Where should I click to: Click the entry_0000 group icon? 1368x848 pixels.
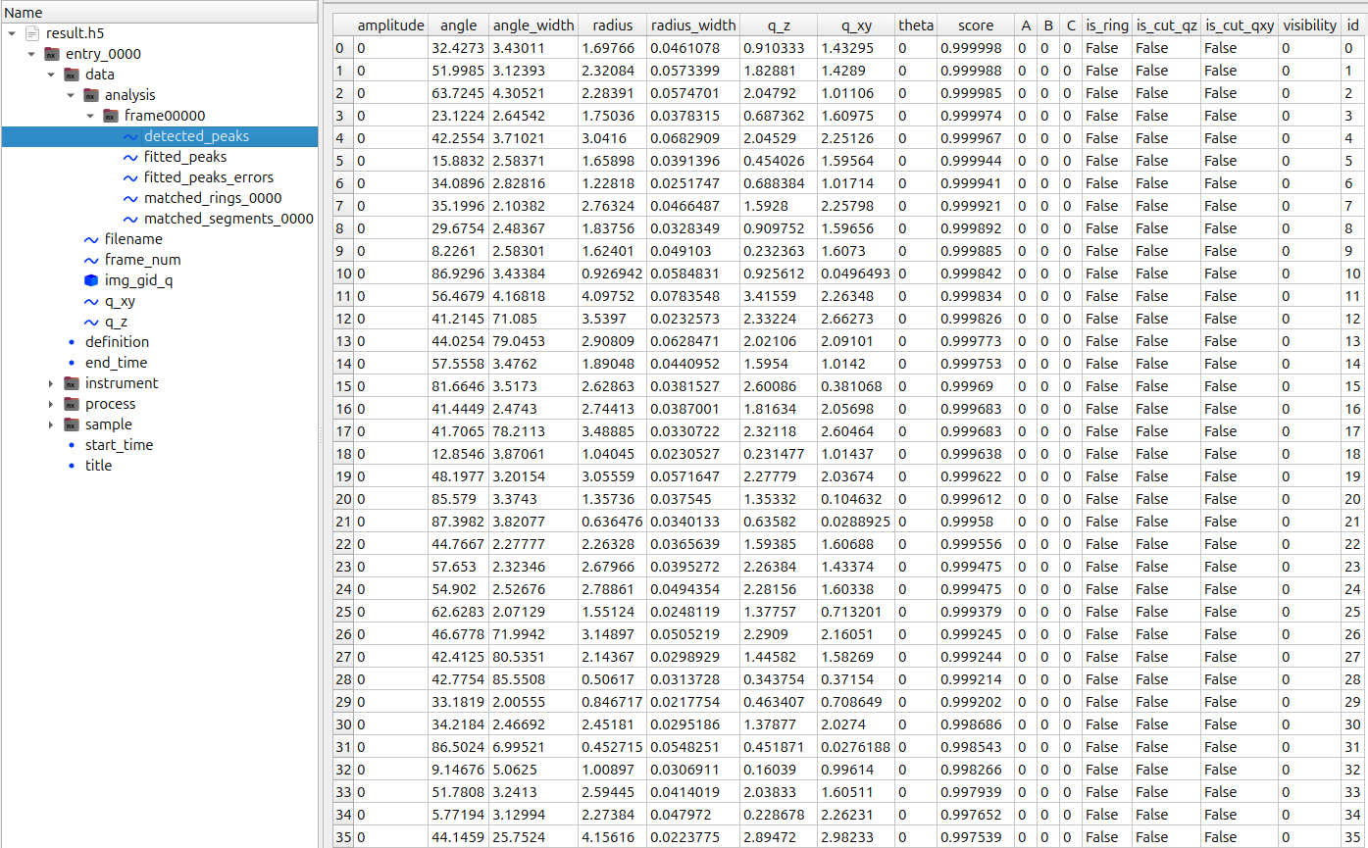52,54
